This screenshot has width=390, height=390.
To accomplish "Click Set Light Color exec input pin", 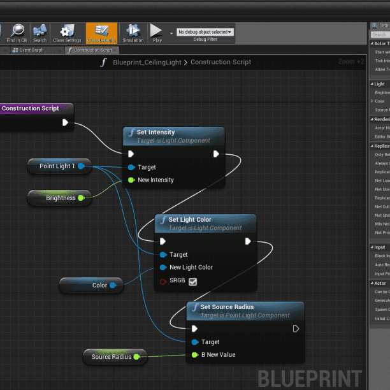I will click(x=162, y=242).
